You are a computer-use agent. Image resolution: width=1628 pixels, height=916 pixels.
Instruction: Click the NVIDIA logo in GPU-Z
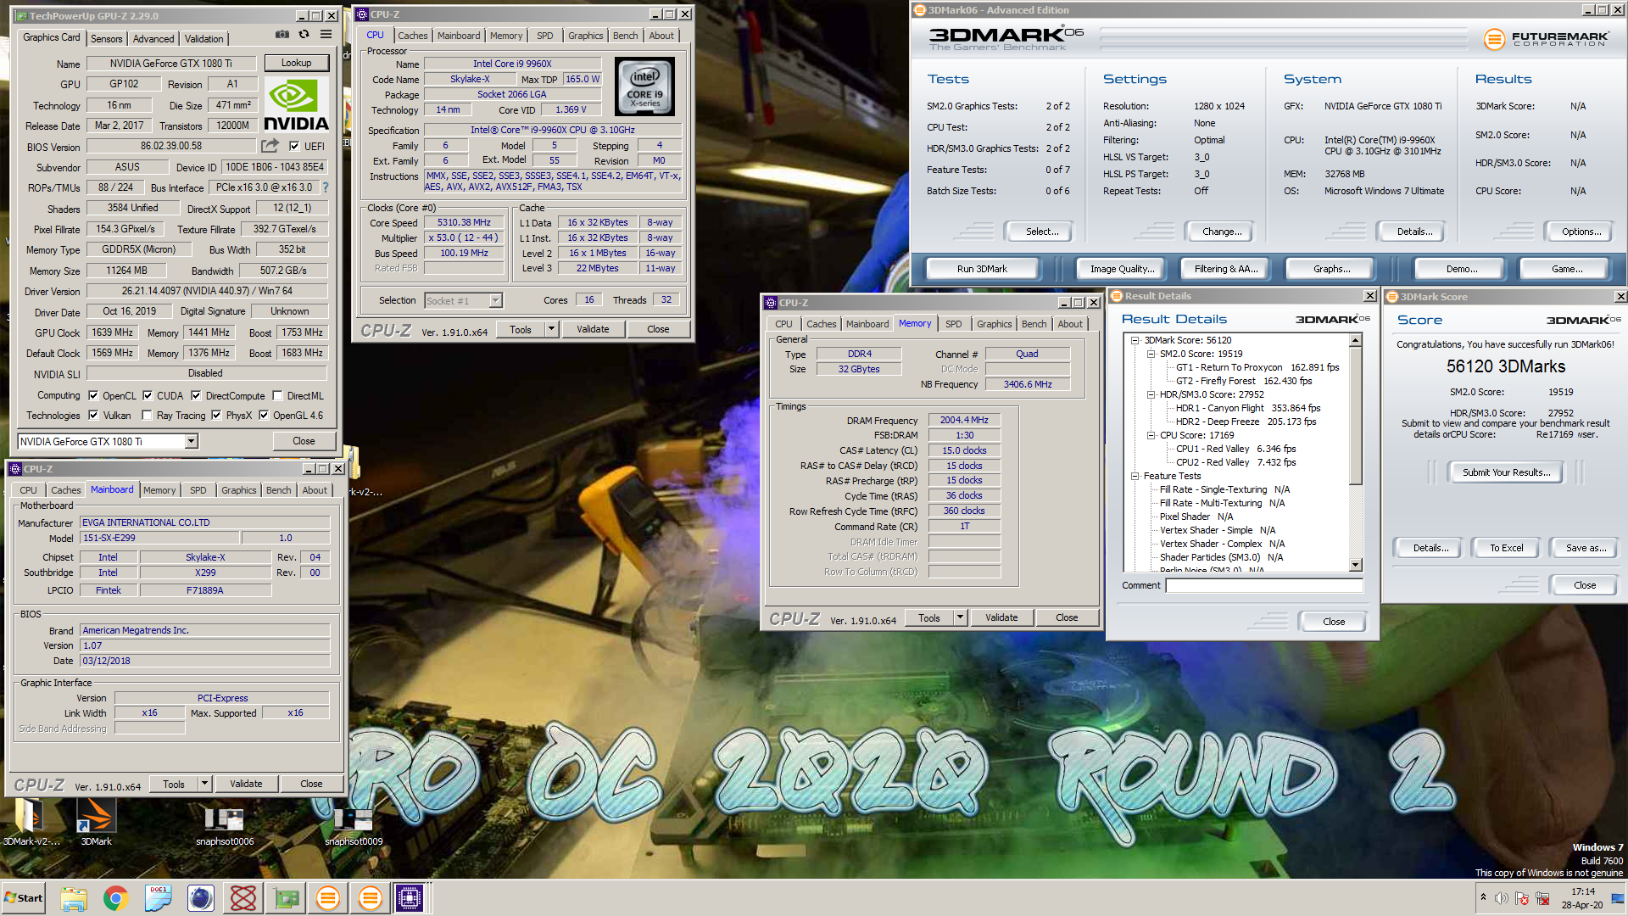tap(296, 104)
